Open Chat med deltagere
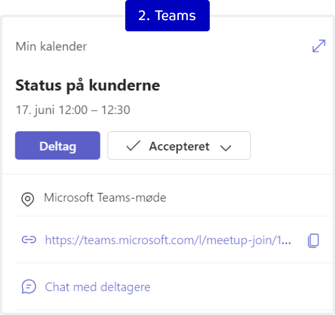This screenshot has width=335, height=315. click(97, 287)
